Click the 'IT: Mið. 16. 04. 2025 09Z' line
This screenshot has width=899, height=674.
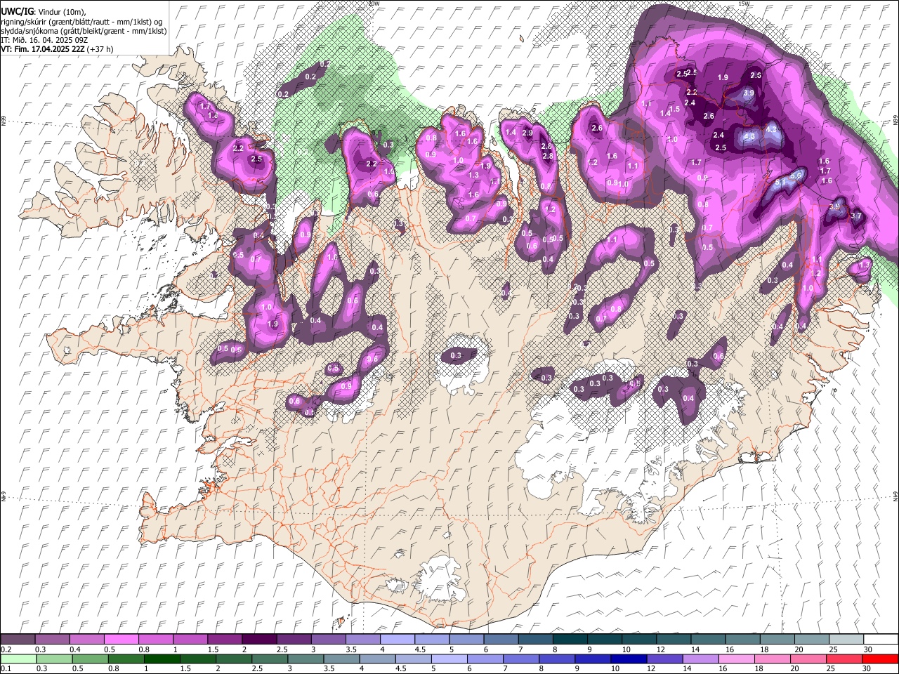point(44,40)
